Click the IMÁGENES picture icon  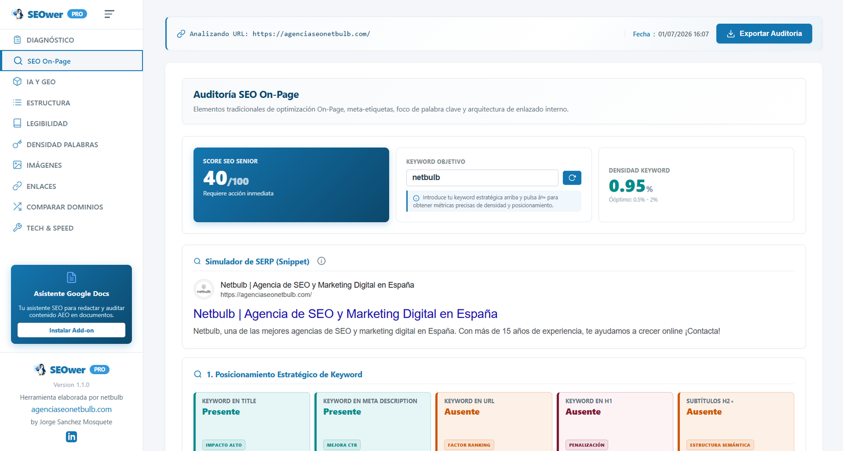point(17,165)
